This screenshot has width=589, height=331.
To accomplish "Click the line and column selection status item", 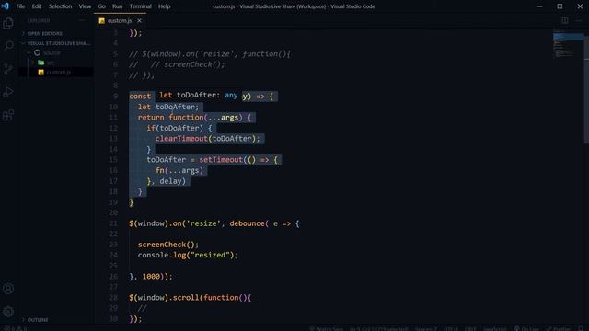I will (x=379, y=329).
